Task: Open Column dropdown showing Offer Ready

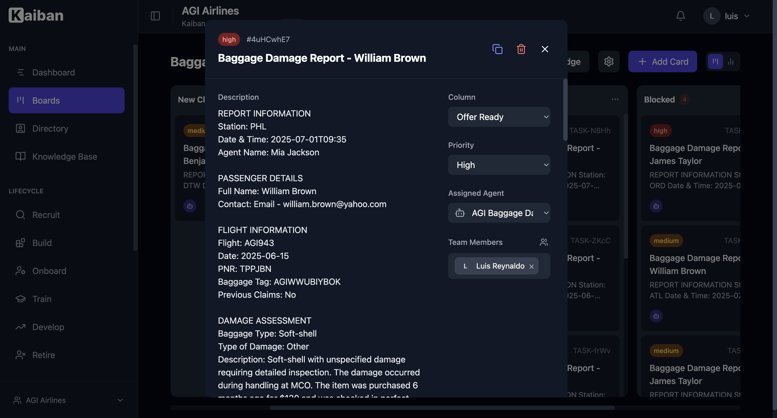Action: point(499,117)
